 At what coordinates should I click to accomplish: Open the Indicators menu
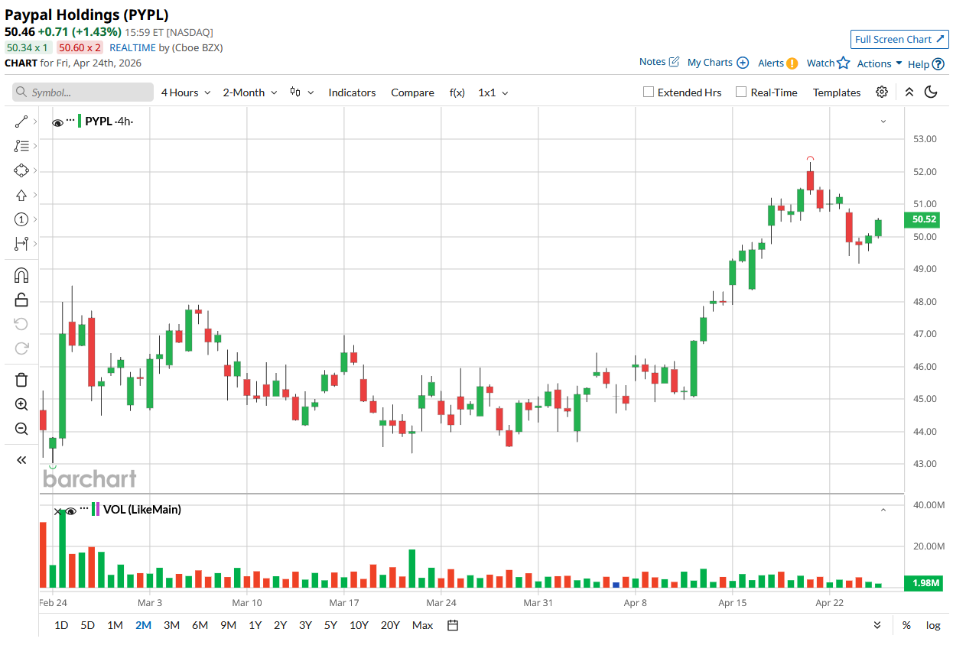[x=352, y=92]
